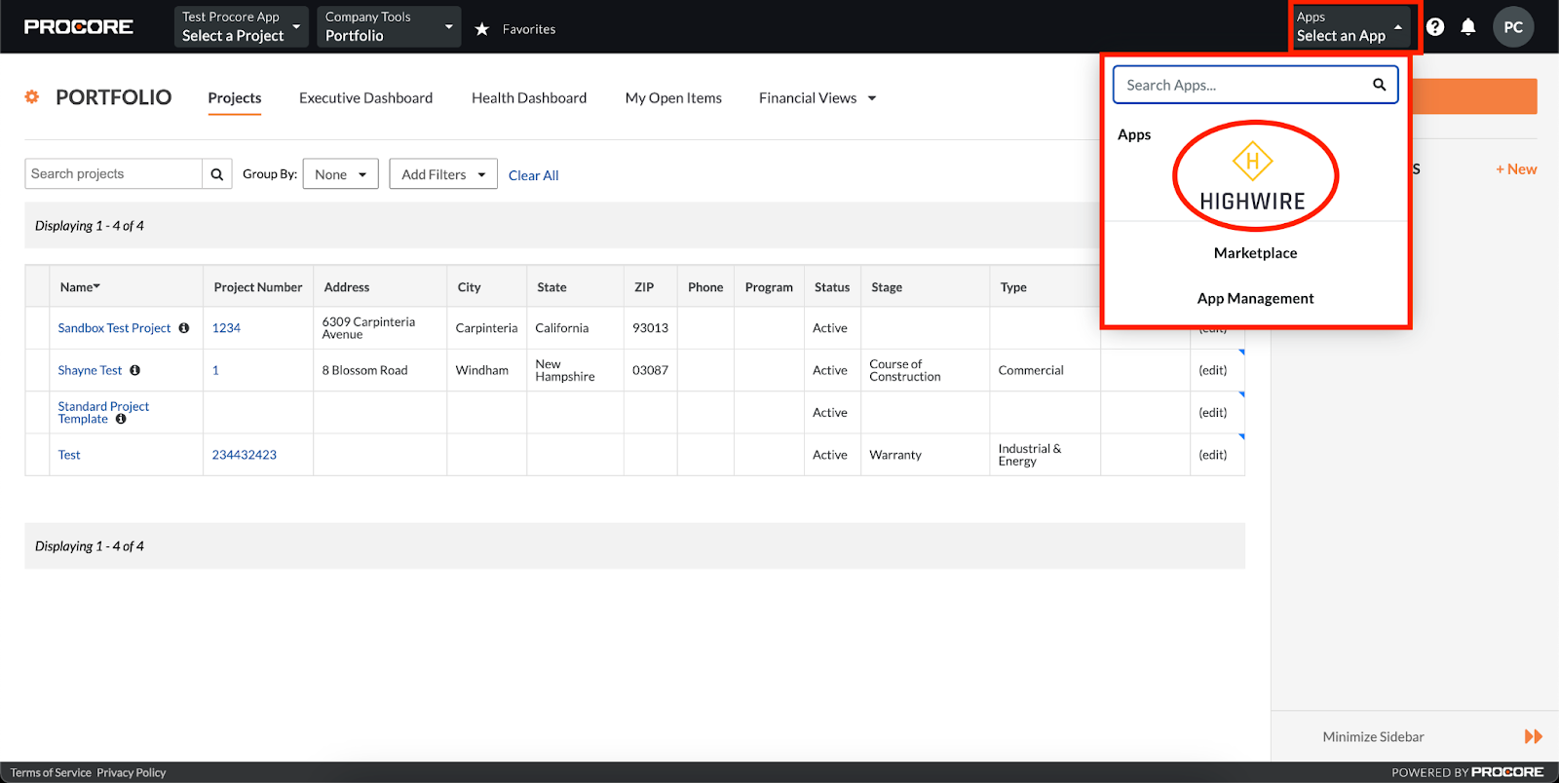Click project number 1 link
Image resolution: width=1559 pixels, height=783 pixels.
(x=215, y=370)
